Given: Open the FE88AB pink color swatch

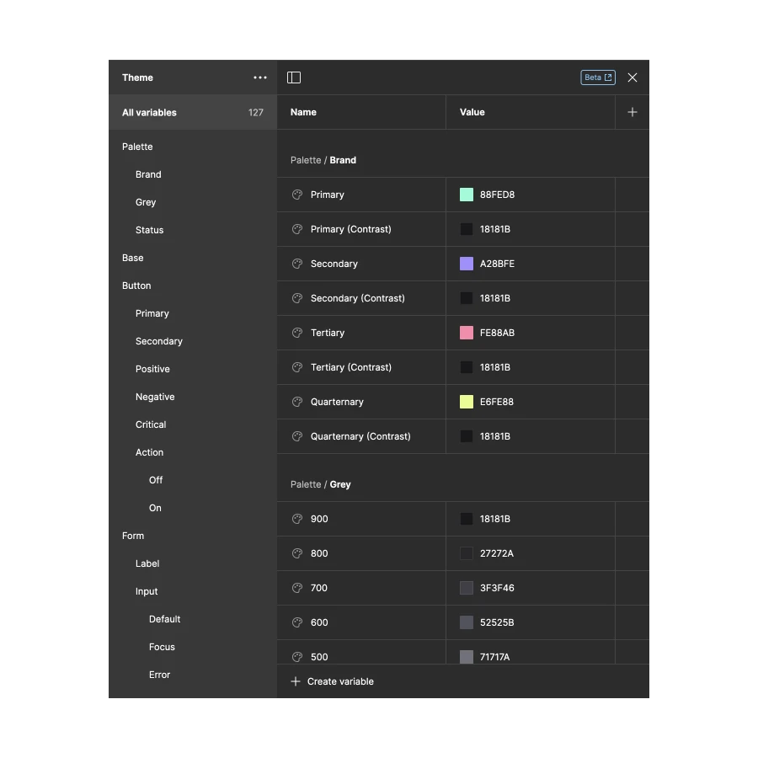Looking at the screenshot, I should coord(467,333).
